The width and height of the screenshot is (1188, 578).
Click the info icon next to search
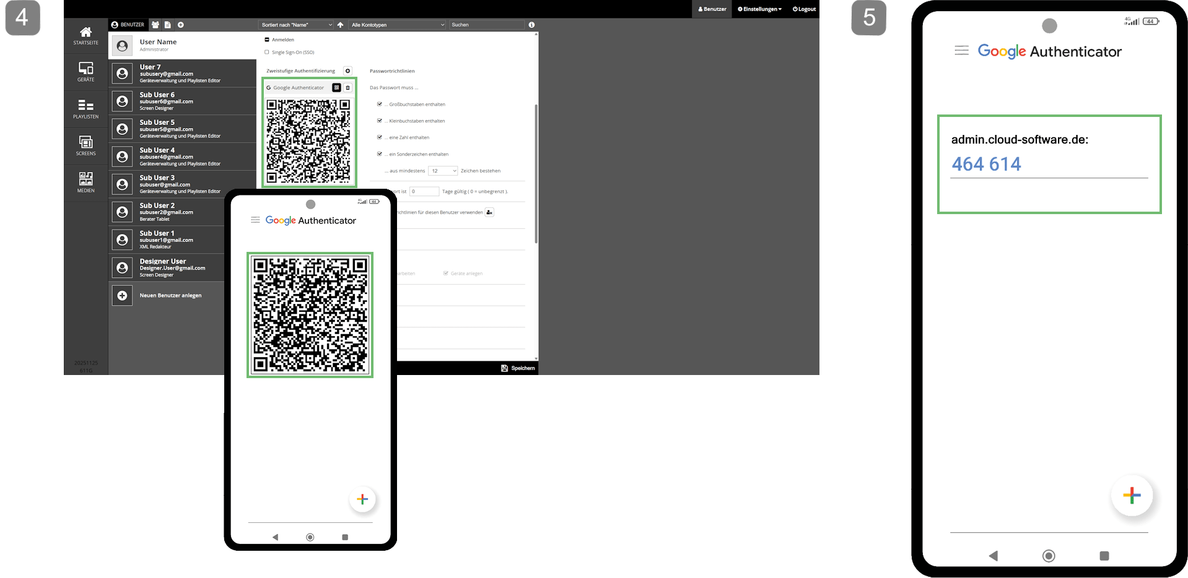pyautogui.click(x=531, y=25)
